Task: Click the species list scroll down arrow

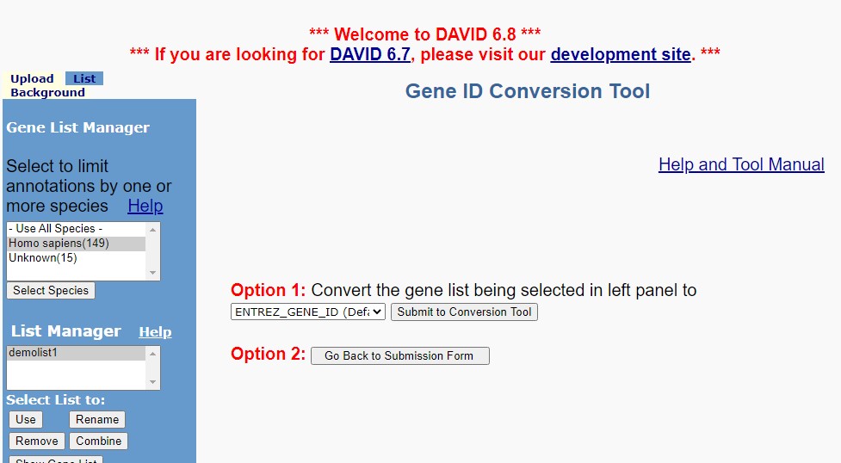Action: pyautogui.click(x=153, y=273)
